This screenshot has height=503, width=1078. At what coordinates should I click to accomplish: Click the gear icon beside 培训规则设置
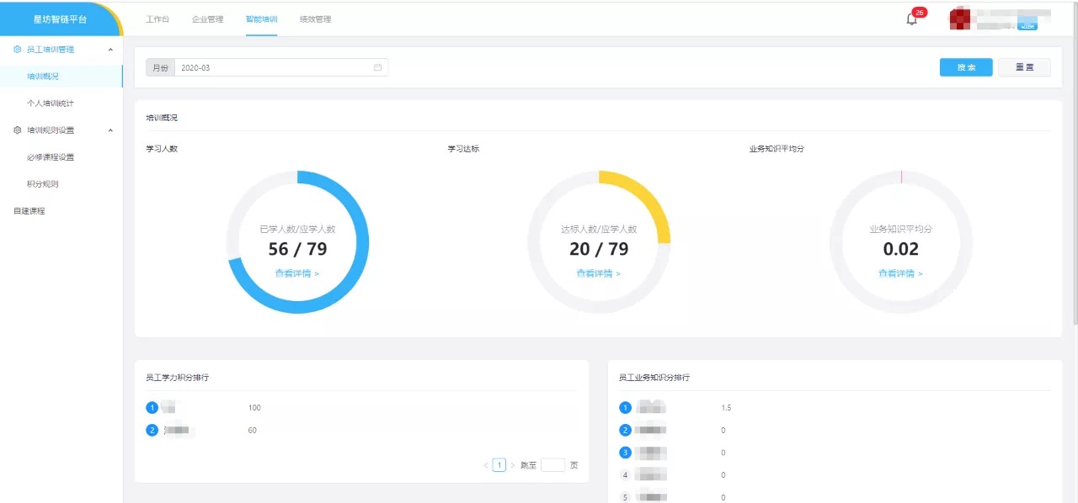[18, 130]
